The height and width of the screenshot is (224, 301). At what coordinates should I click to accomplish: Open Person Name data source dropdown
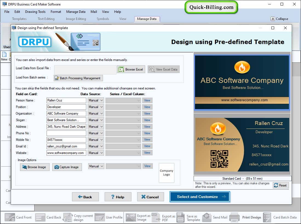tap(96, 100)
